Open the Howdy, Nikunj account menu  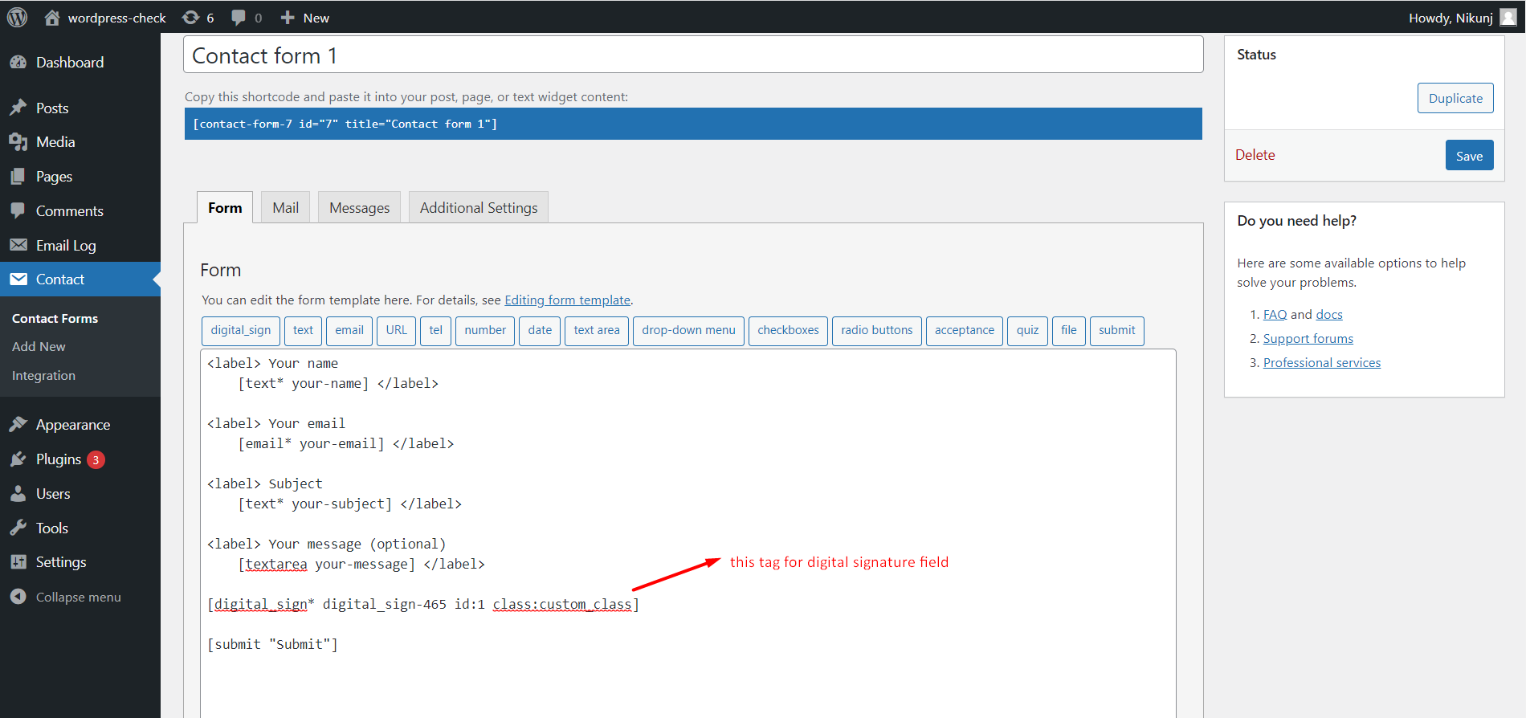pos(1463,18)
